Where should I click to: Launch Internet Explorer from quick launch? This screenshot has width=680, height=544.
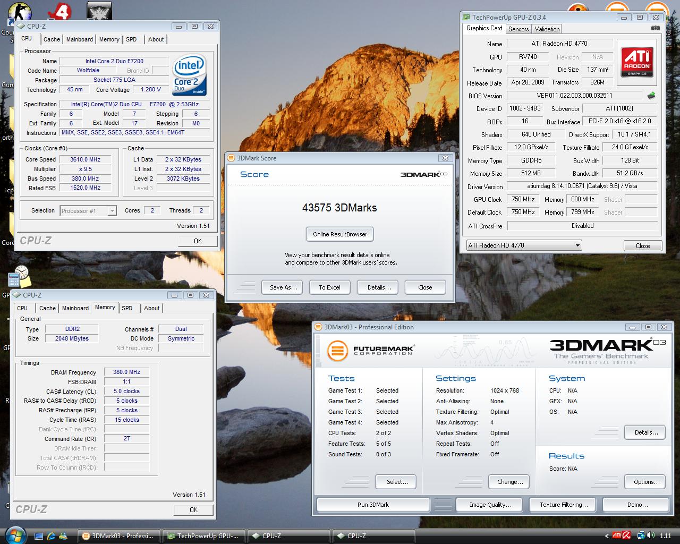(x=51, y=535)
